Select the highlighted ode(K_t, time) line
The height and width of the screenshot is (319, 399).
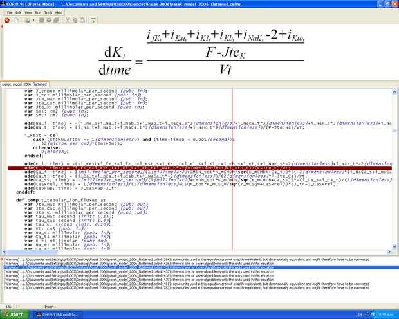tap(199, 168)
